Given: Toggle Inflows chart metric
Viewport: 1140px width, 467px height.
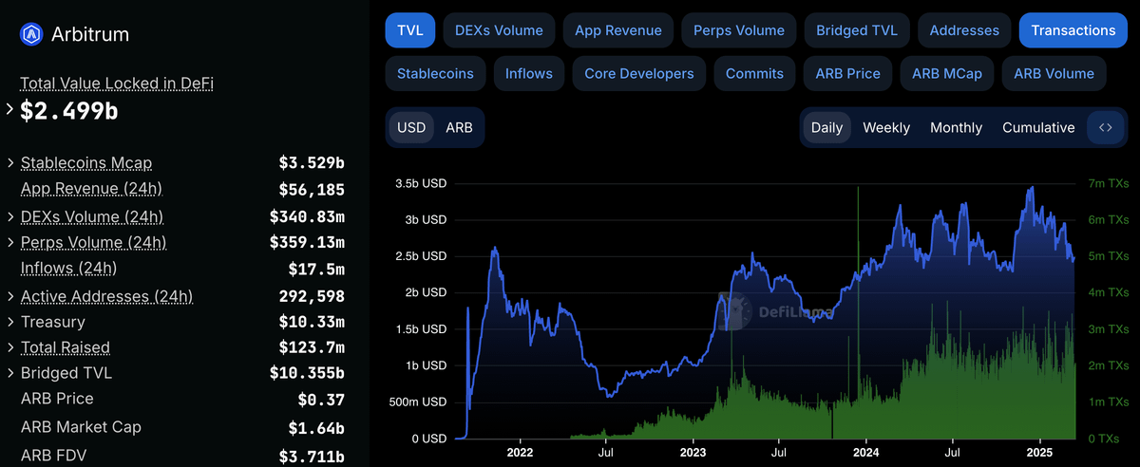Looking at the screenshot, I should tap(529, 73).
